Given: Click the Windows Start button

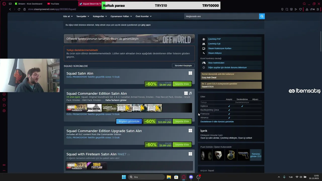Looking at the screenshot, I should 124,177.
